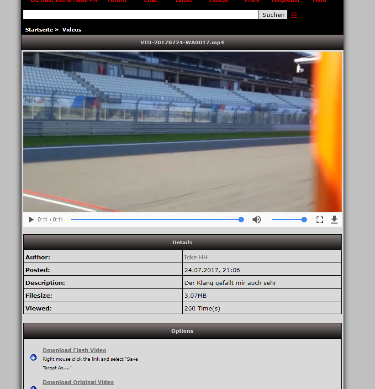The image size is (375, 389).
Task: Click the Posted: label
Action: pos(38,270)
